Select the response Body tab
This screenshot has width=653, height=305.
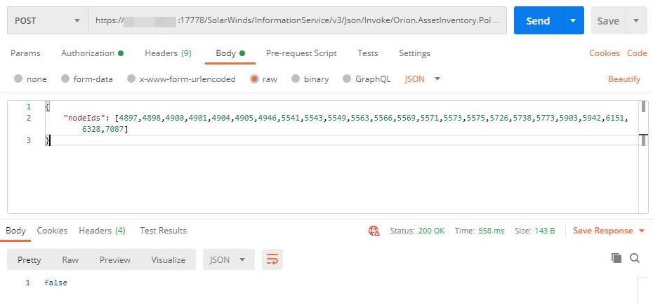click(x=15, y=231)
